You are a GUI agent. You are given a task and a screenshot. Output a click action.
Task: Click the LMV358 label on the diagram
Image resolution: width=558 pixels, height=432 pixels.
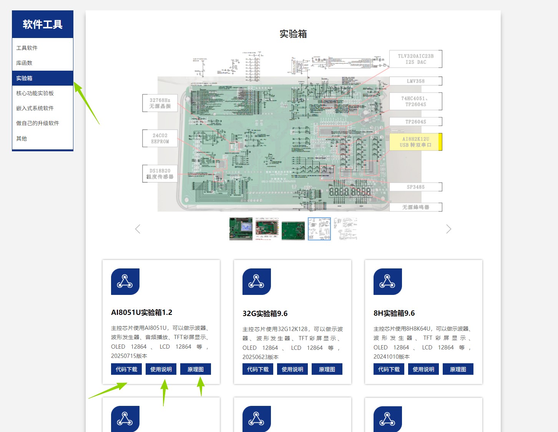click(416, 81)
